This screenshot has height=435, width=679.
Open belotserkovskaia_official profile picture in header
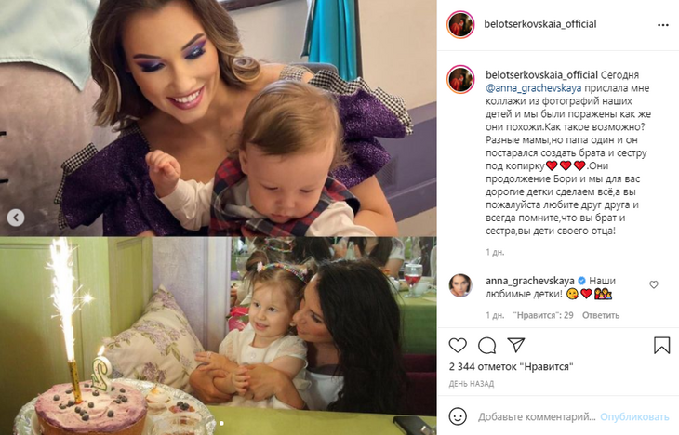(460, 25)
